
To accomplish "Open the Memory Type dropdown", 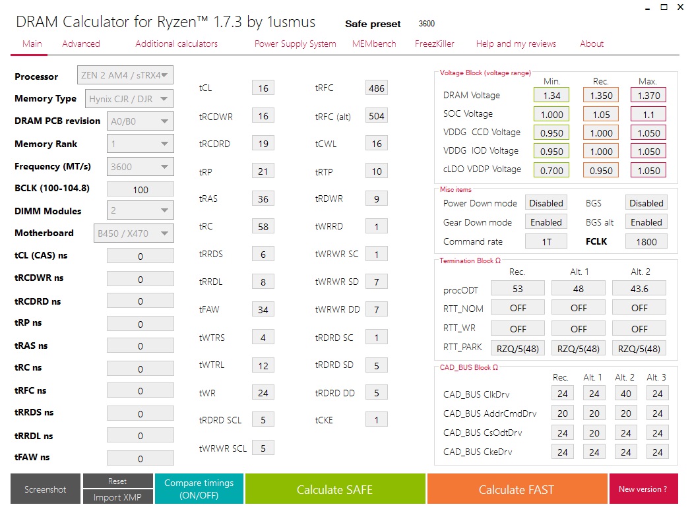I will (x=129, y=99).
